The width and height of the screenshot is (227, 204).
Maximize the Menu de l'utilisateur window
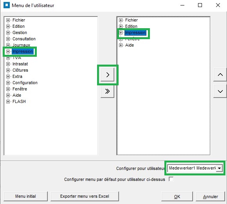click(x=200, y=5)
